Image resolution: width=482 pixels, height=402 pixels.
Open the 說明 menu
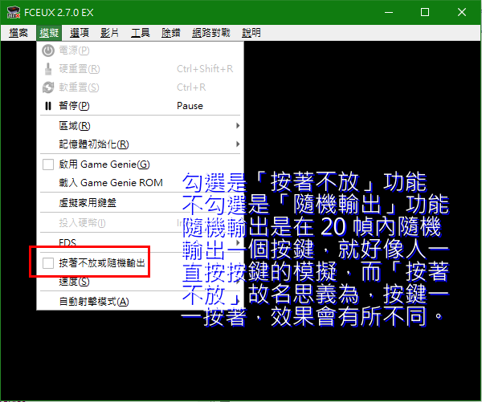pos(251,33)
